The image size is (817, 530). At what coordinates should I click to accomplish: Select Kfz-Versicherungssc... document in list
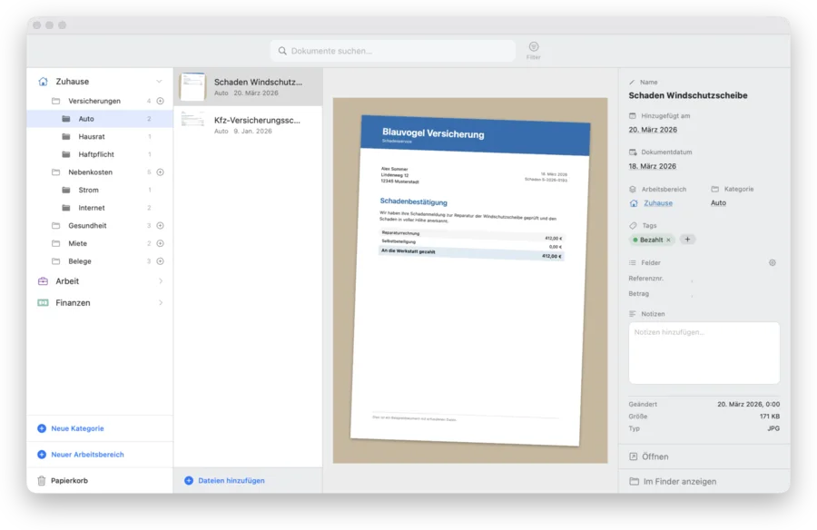(x=248, y=125)
